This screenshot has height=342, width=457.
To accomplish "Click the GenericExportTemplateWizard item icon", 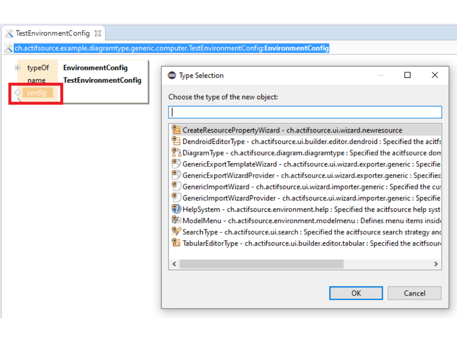I will coord(176,164).
